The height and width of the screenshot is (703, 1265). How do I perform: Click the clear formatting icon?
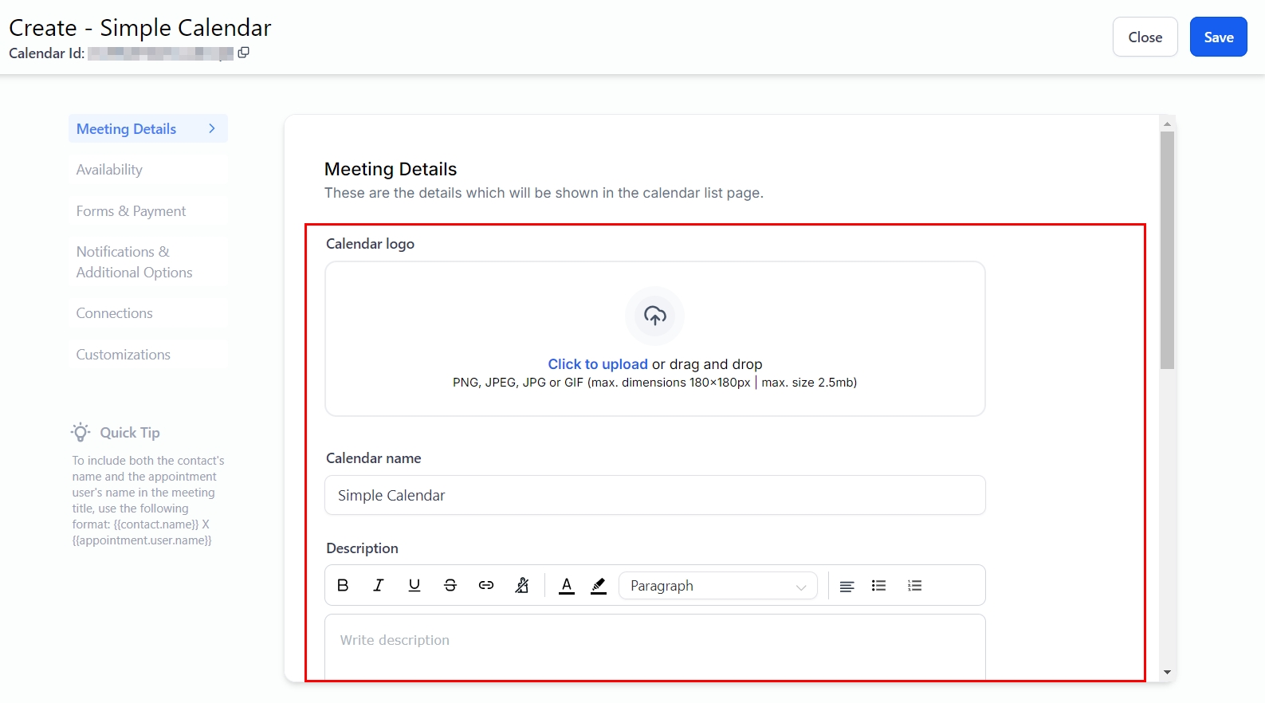(x=522, y=586)
